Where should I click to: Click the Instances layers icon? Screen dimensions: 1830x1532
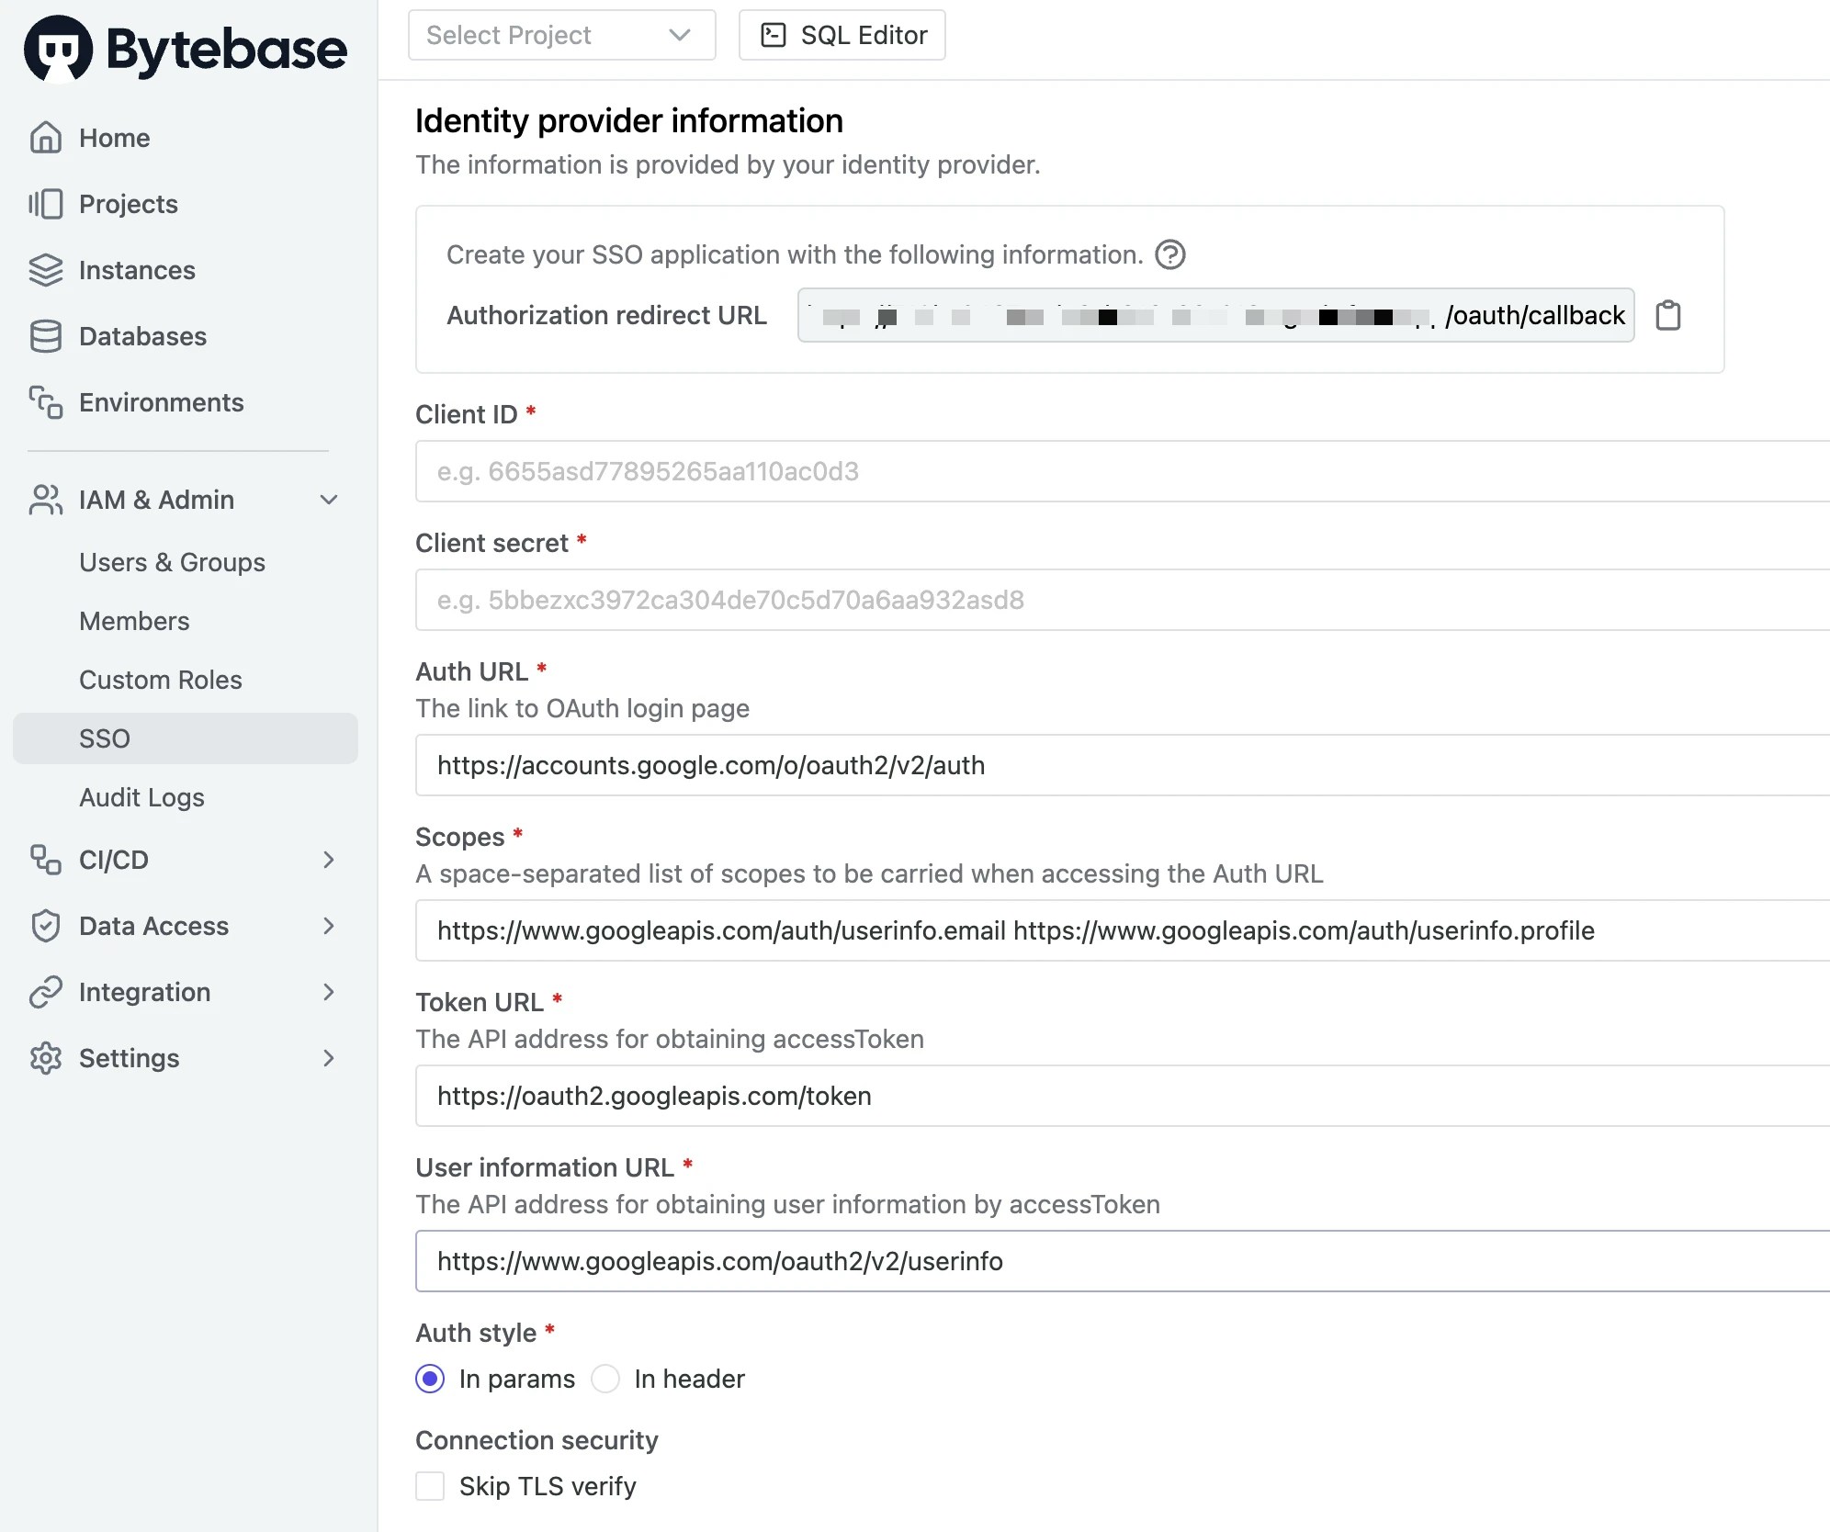[45, 270]
